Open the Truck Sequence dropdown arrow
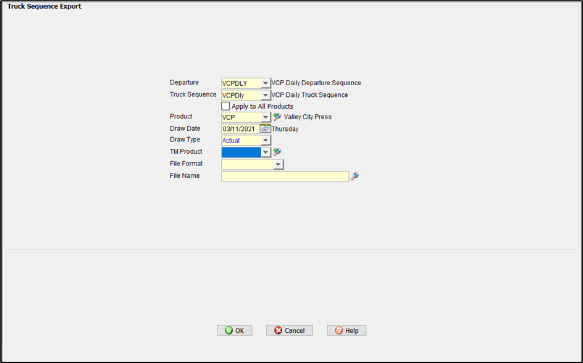The height and width of the screenshot is (363, 583). coord(266,95)
